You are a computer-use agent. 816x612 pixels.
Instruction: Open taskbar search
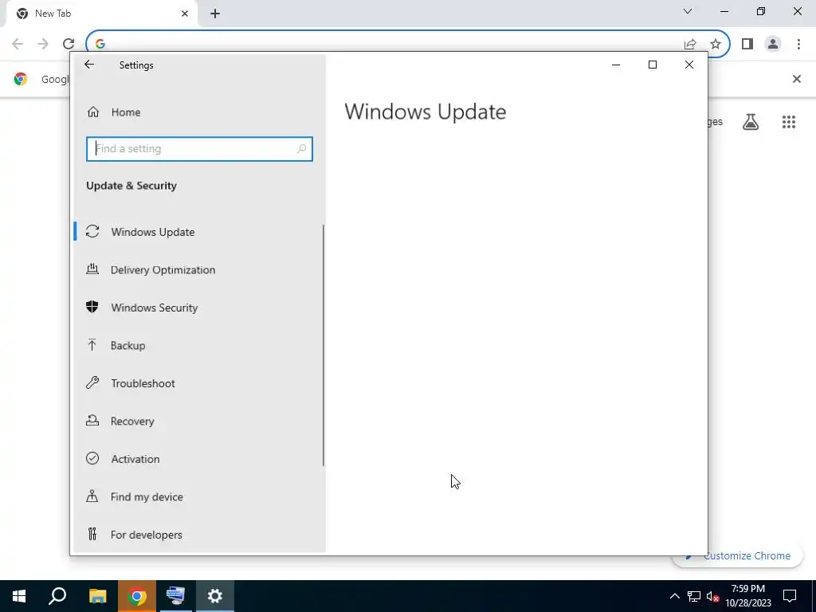[57, 596]
